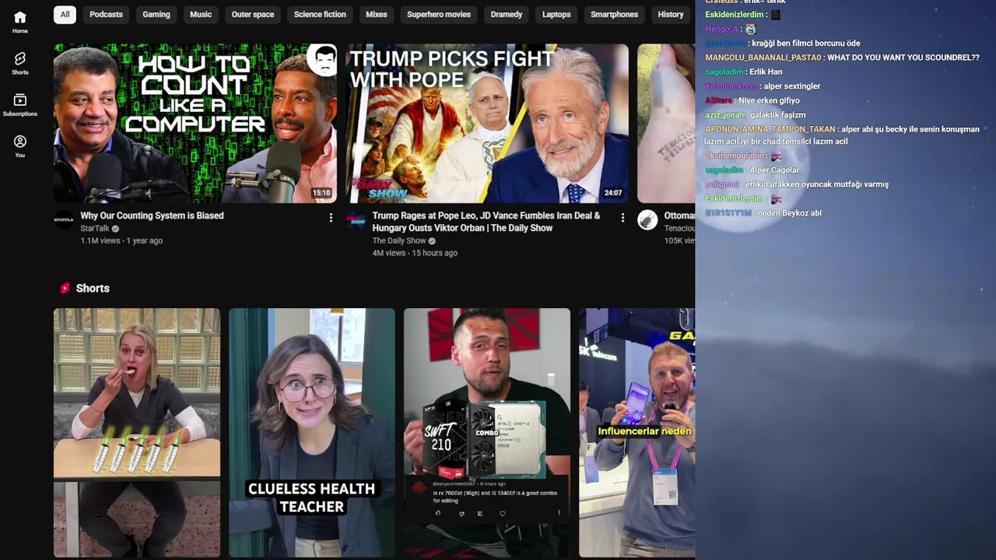The height and width of the screenshot is (560, 996).
Task: Click chat user Hengo_A
Action: [x=721, y=29]
